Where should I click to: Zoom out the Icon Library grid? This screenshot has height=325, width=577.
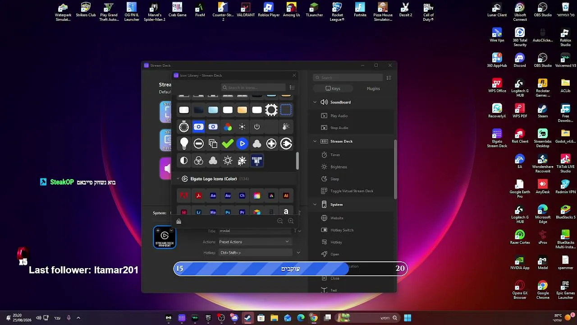(x=280, y=221)
